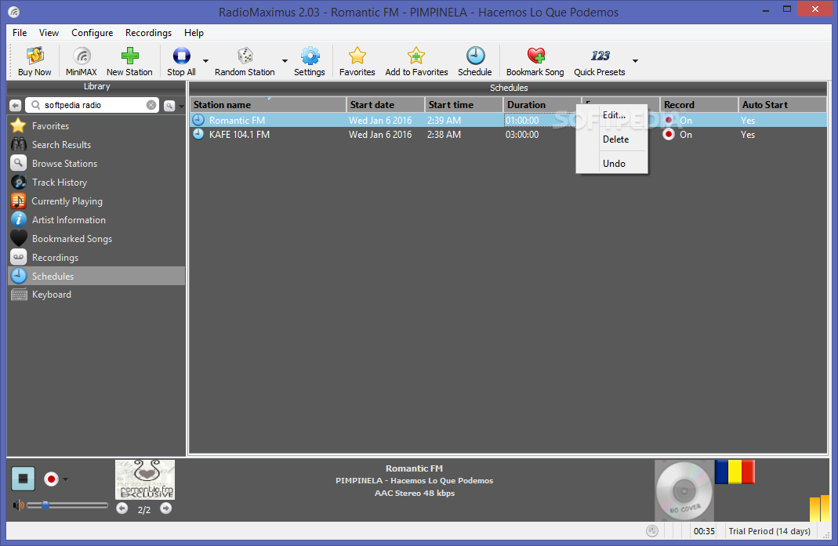Choose Delete in the context menu
This screenshot has height=546, width=838.
tap(615, 139)
